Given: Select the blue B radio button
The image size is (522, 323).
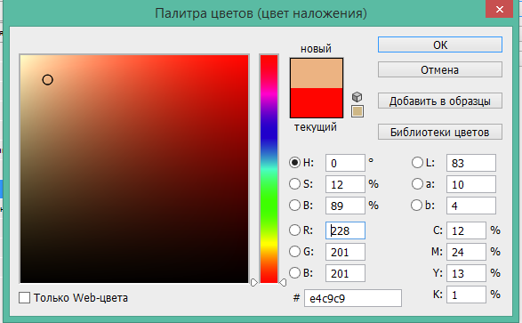Looking at the screenshot, I should 294,273.
